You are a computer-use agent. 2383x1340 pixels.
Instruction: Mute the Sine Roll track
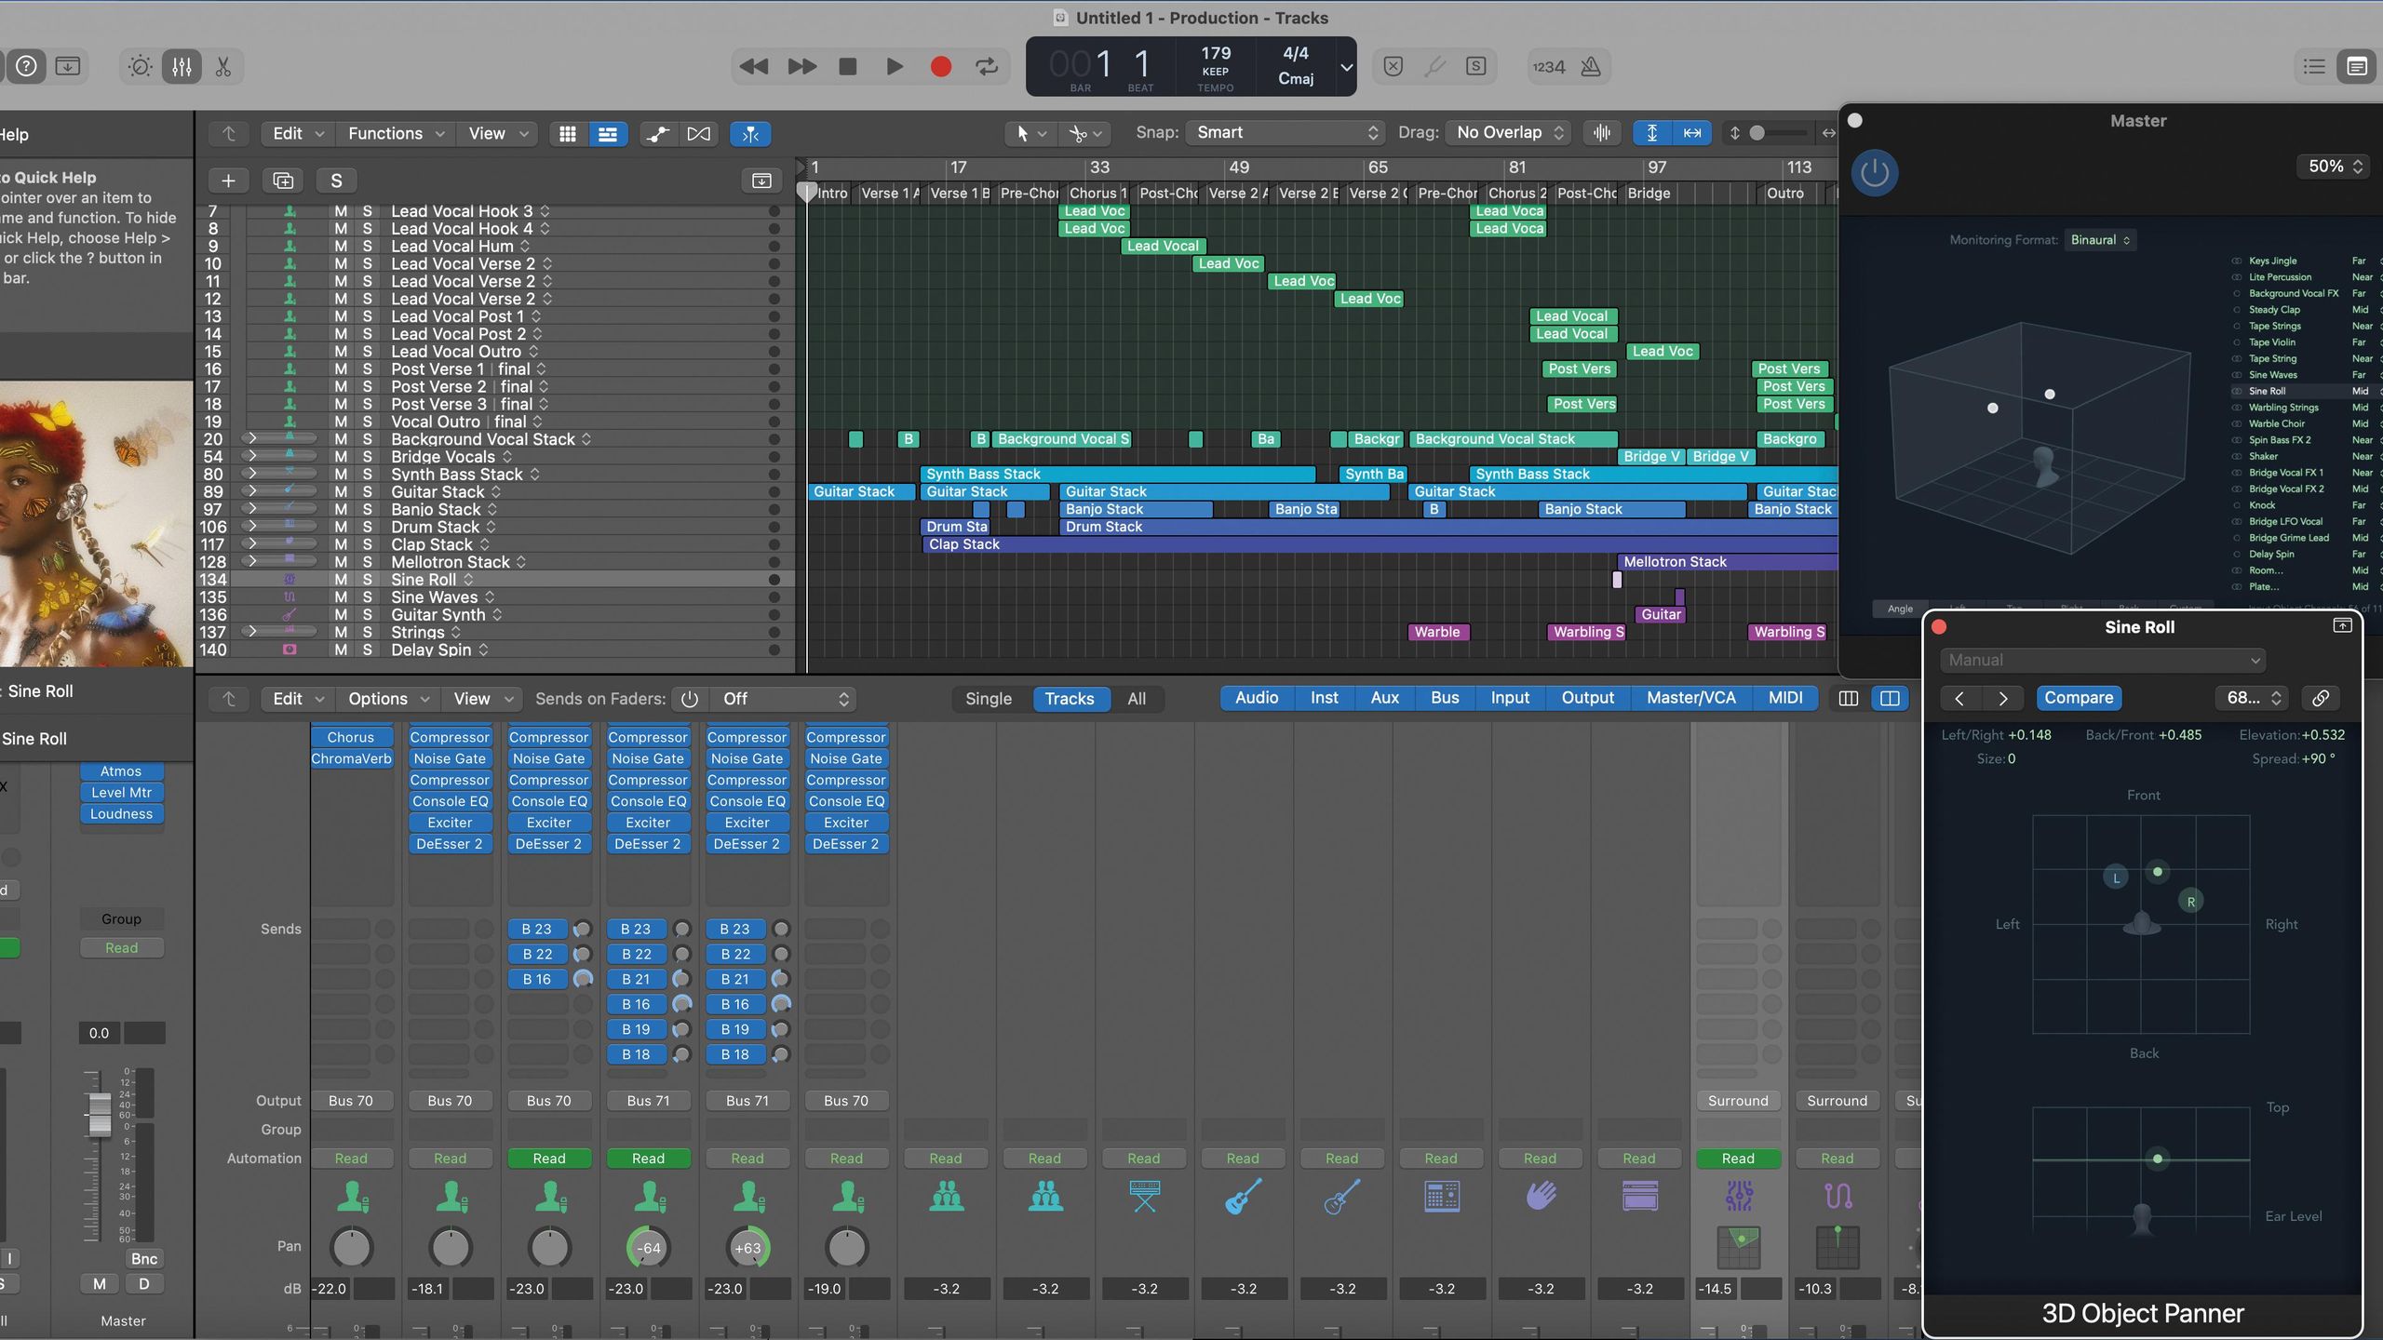point(341,580)
